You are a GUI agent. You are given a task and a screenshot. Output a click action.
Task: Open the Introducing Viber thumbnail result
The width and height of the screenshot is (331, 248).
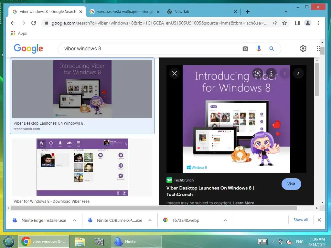[x=82, y=89]
